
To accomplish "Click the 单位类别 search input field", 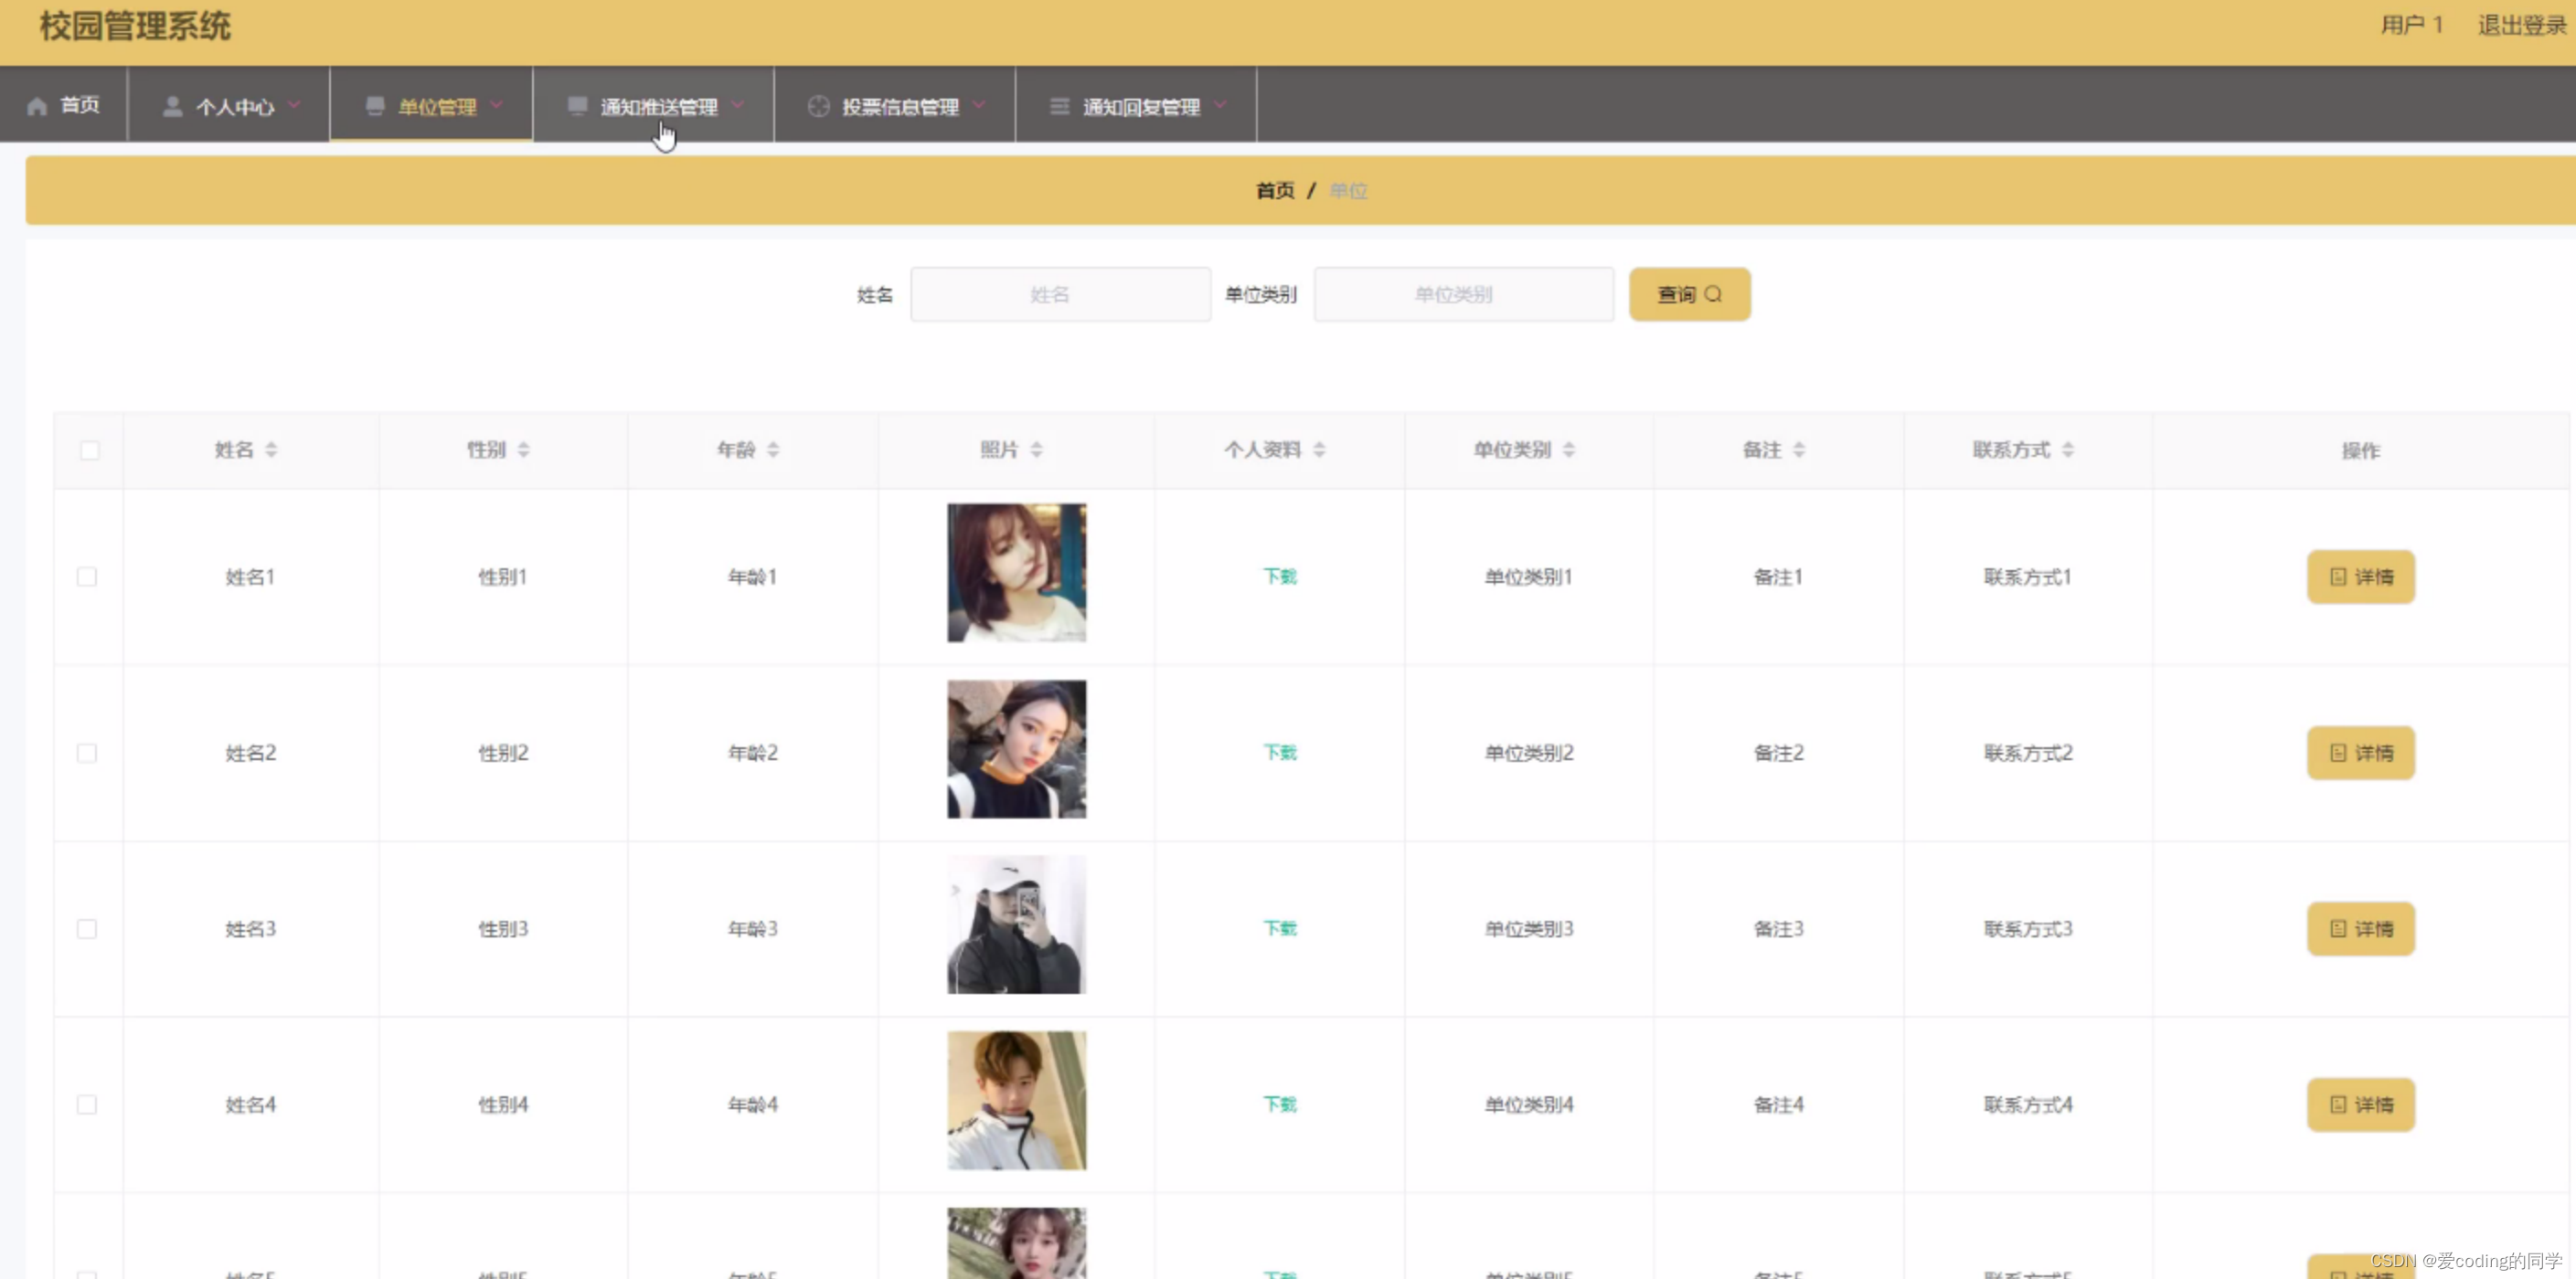I will coord(1463,294).
